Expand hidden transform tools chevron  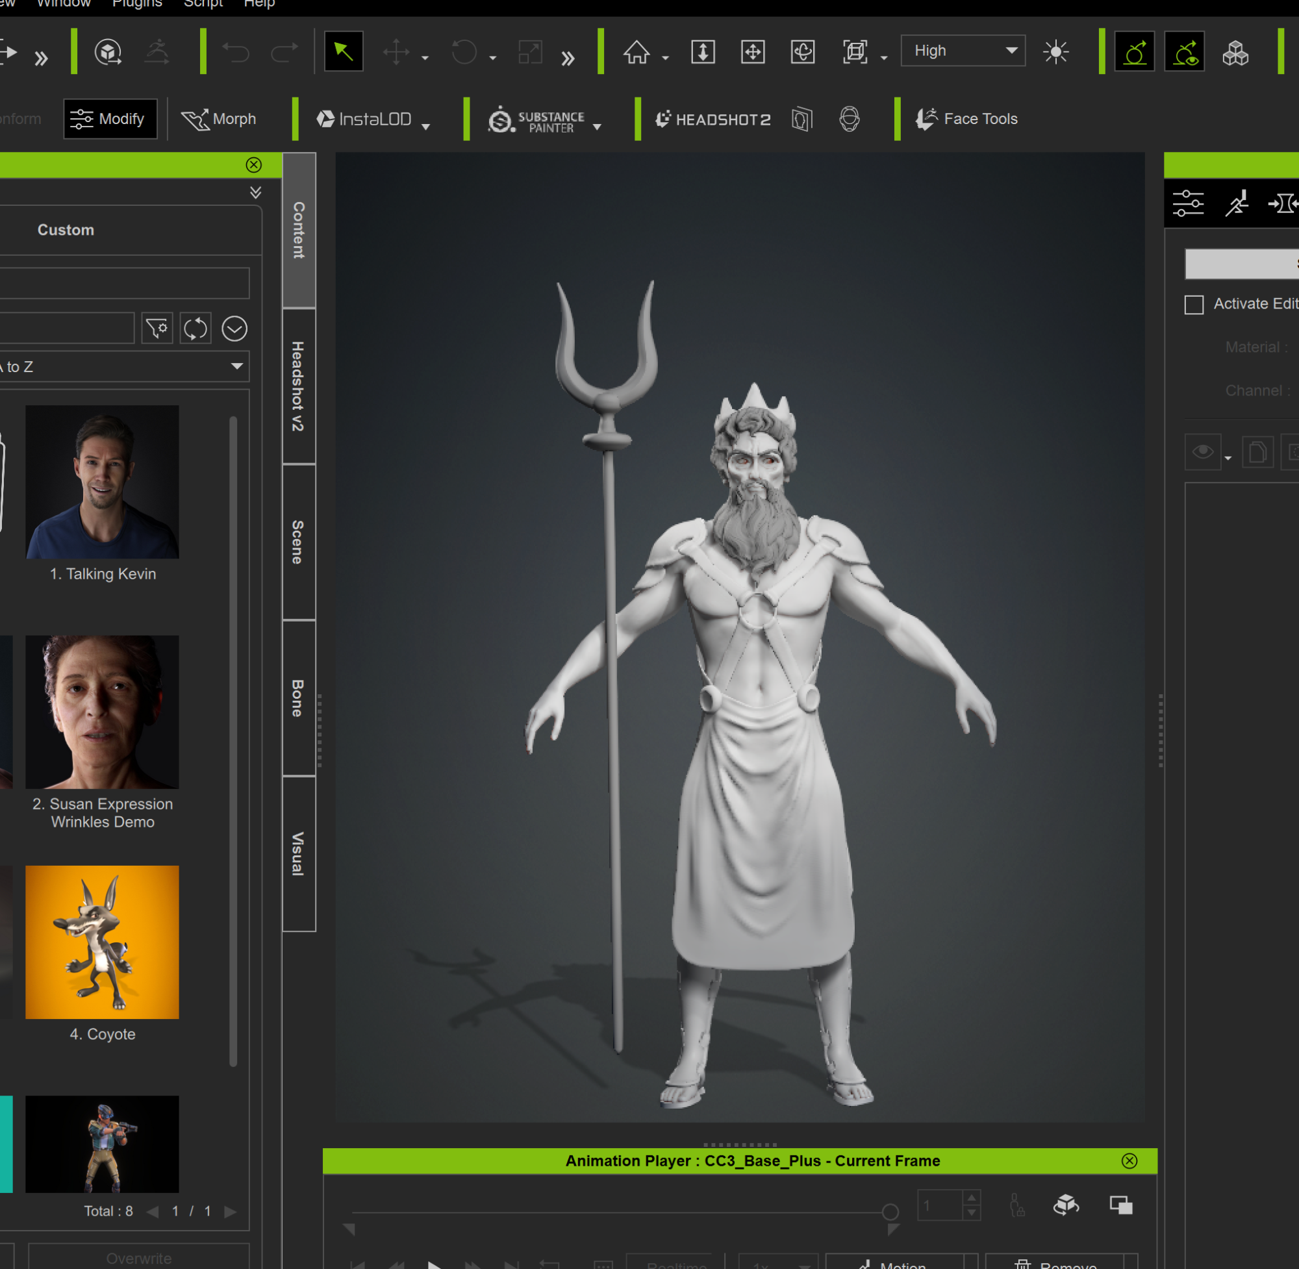click(x=568, y=58)
